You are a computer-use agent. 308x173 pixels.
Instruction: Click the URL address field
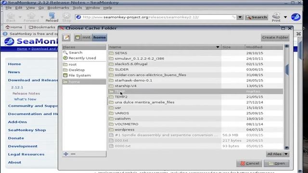pos(156,17)
